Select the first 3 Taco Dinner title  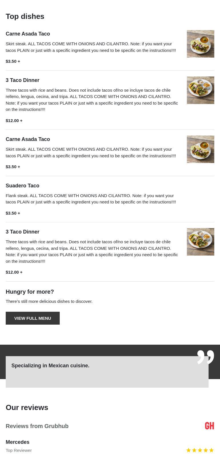coord(23,80)
